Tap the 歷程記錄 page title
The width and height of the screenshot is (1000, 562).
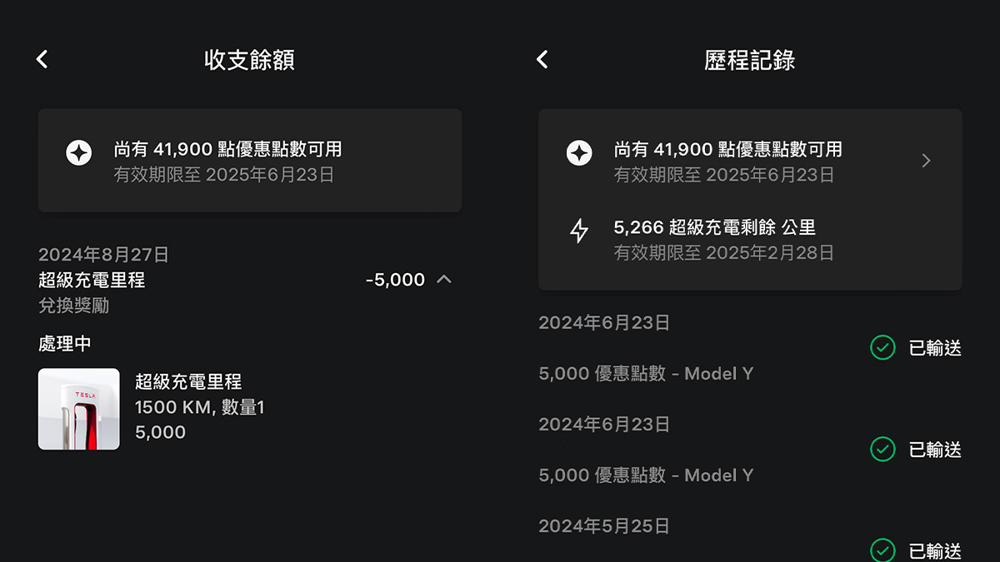point(750,60)
